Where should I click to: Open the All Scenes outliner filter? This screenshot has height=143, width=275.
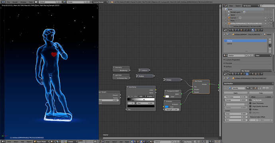click(251, 6)
